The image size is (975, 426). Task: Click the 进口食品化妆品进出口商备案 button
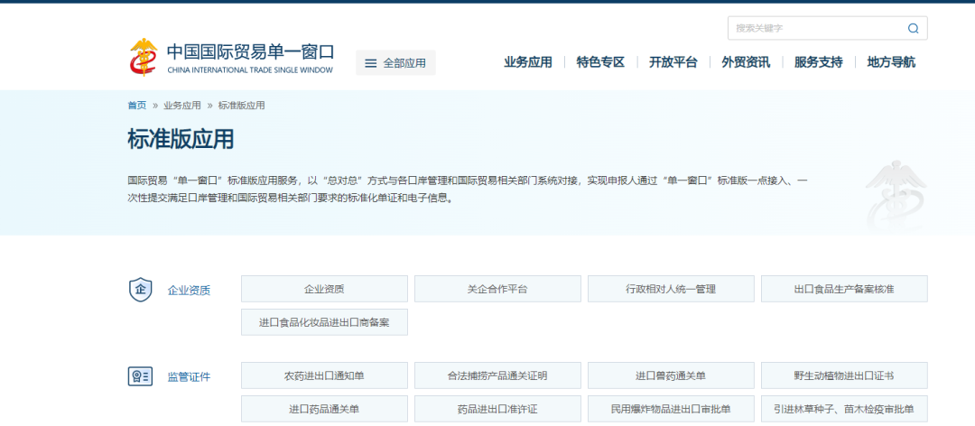click(324, 322)
